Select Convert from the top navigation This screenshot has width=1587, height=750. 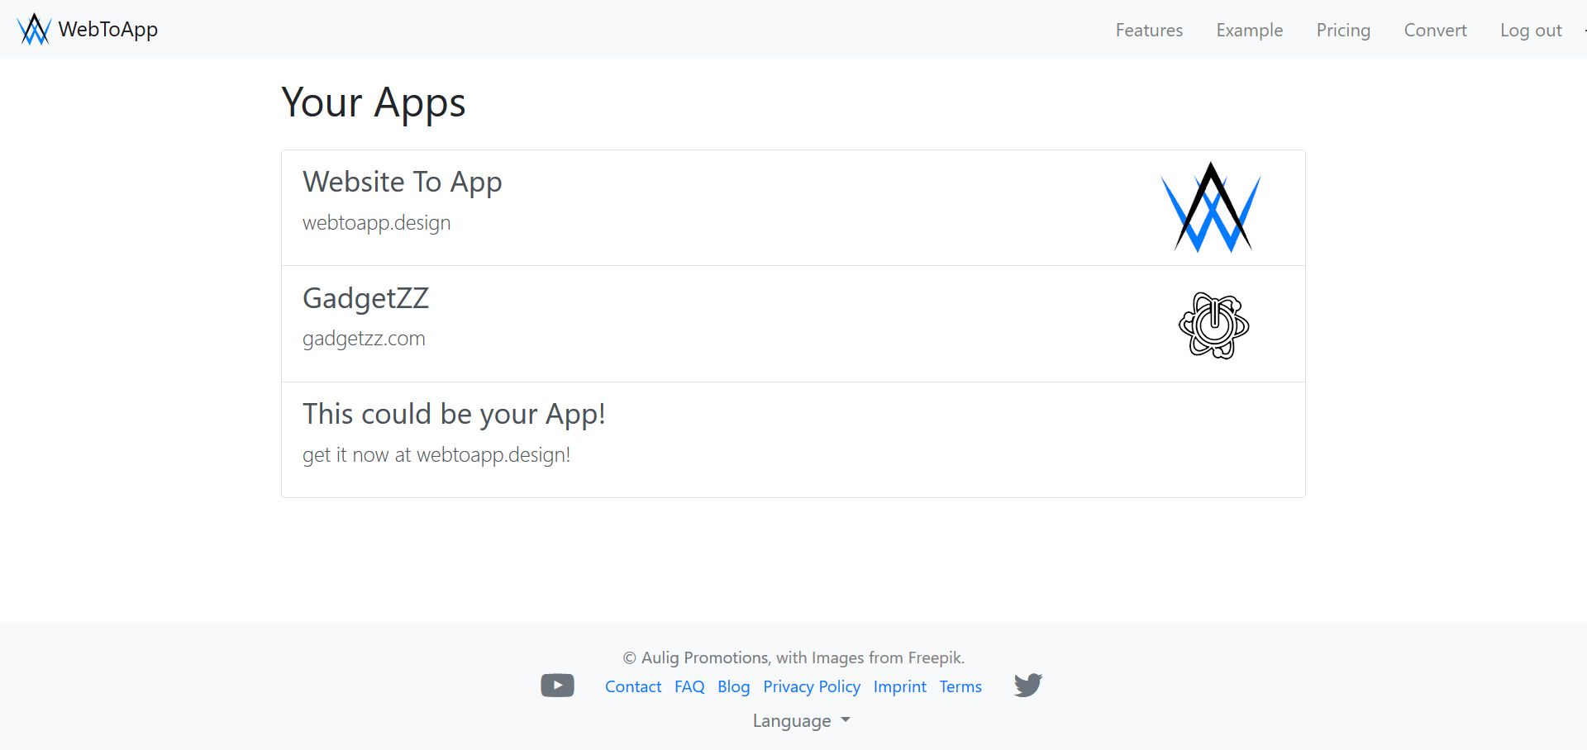pyautogui.click(x=1435, y=30)
